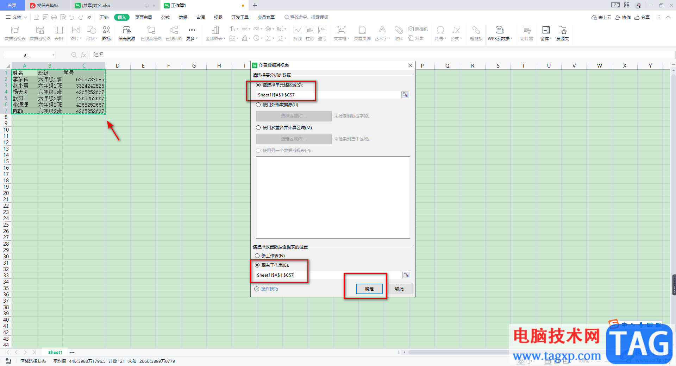The height and width of the screenshot is (366, 676).
Task: Insert a 表格 via ribbon icon
Action: pyautogui.click(x=59, y=33)
